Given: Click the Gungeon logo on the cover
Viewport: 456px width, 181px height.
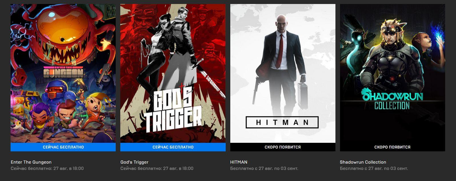Looking at the screenshot, I should [63, 72].
